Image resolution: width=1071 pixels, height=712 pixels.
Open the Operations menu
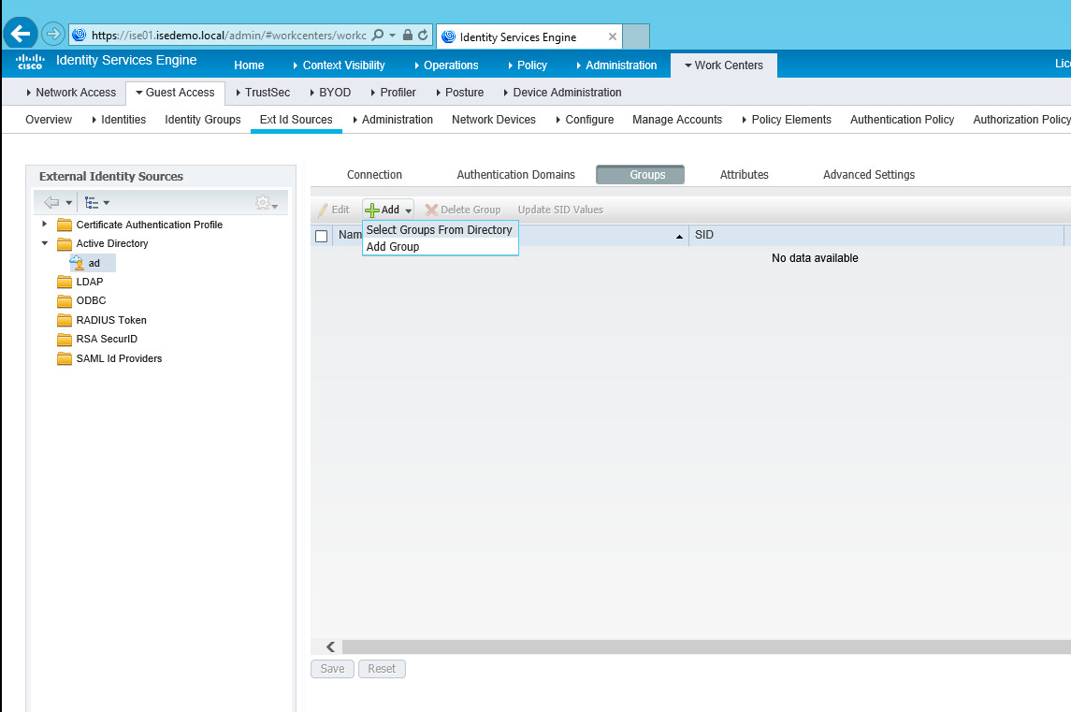446,65
